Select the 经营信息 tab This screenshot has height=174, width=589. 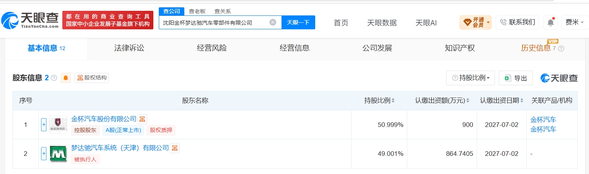click(x=295, y=48)
